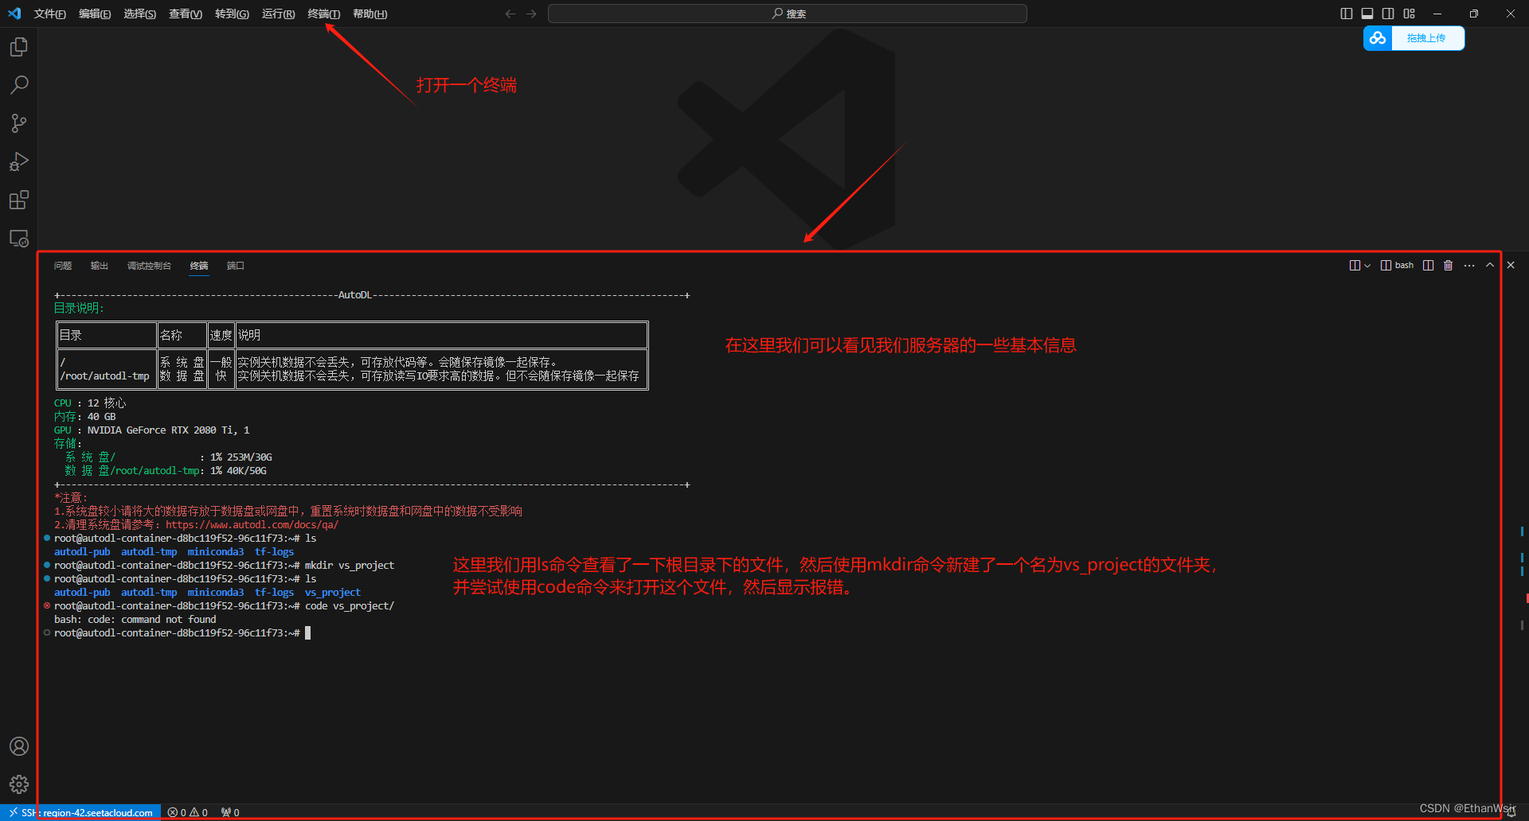The height and width of the screenshot is (821, 1529).
Task: Open the Remote Explorer view
Action: click(19, 238)
